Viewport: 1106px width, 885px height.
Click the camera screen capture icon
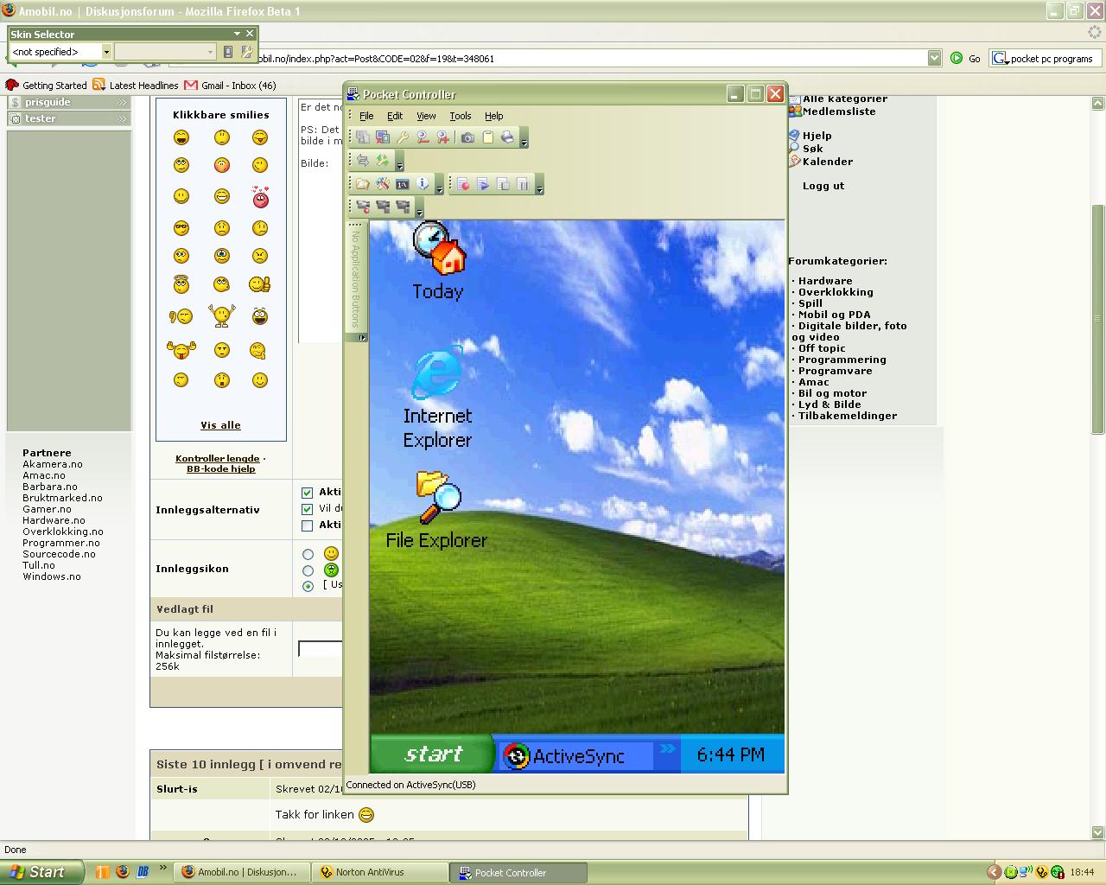click(x=467, y=137)
